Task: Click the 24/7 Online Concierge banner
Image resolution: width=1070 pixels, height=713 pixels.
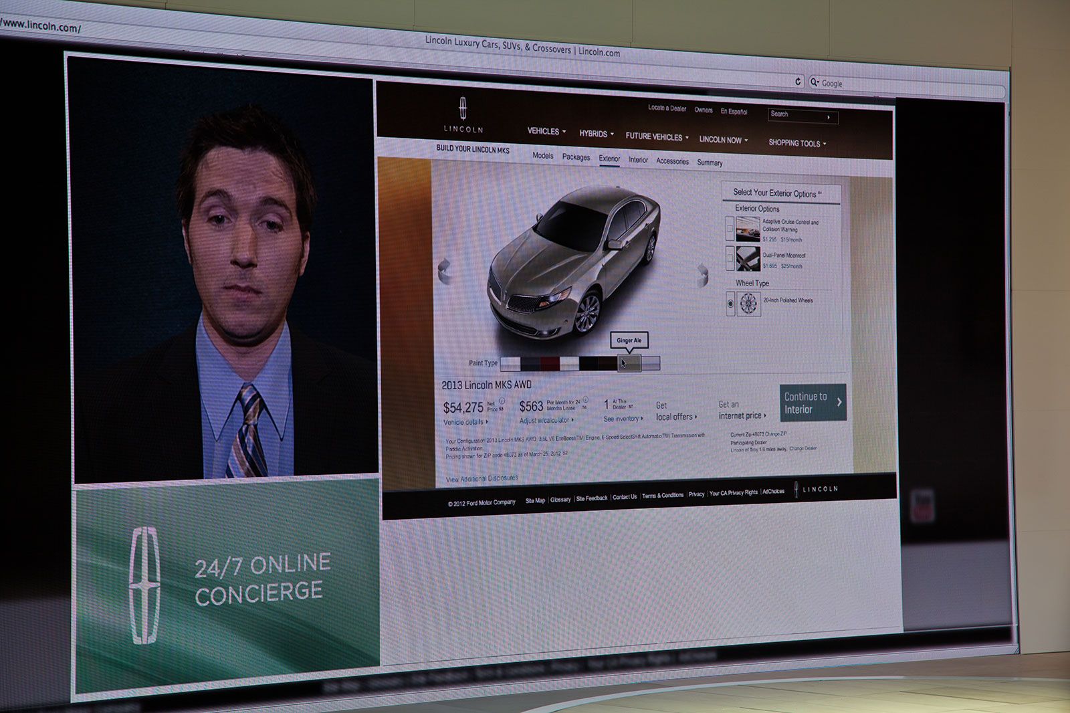Action: 227,587
